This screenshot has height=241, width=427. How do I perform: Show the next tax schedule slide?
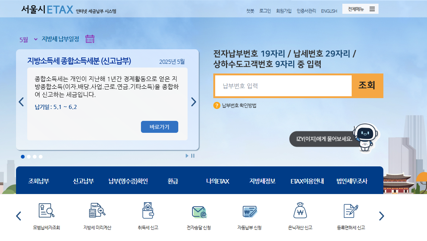point(193,102)
